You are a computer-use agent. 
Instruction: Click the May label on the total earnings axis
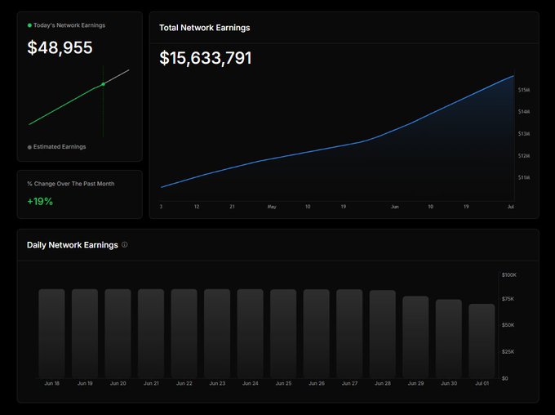point(272,207)
